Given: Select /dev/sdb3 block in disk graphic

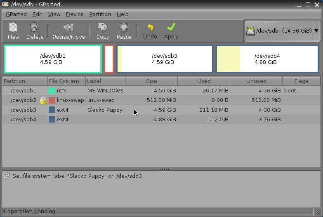Looking at the screenshot, I should pos(165,59).
